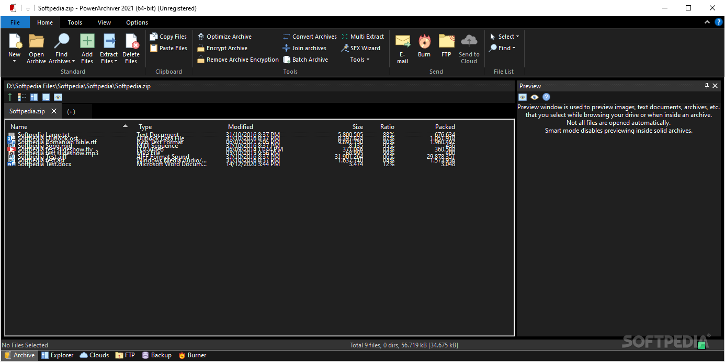Image resolution: width=725 pixels, height=362 pixels.
Task: Toggle folder tree pane icon
Action: tap(34, 97)
